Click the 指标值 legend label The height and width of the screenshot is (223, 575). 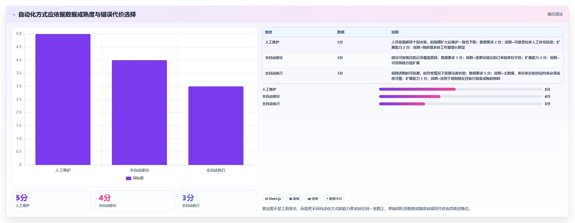click(138, 178)
